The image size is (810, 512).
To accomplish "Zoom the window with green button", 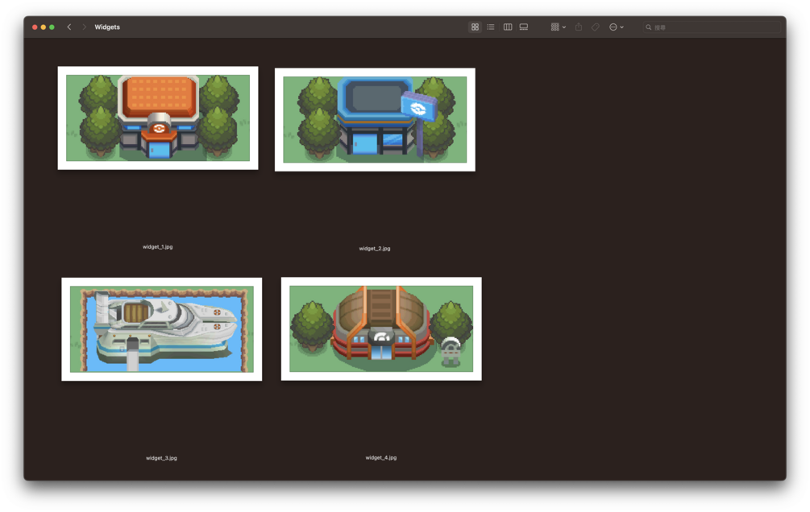I will coord(52,27).
